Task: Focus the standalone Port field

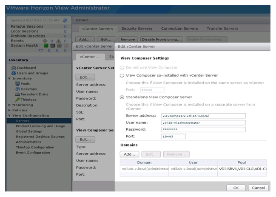Action: (x=173, y=137)
